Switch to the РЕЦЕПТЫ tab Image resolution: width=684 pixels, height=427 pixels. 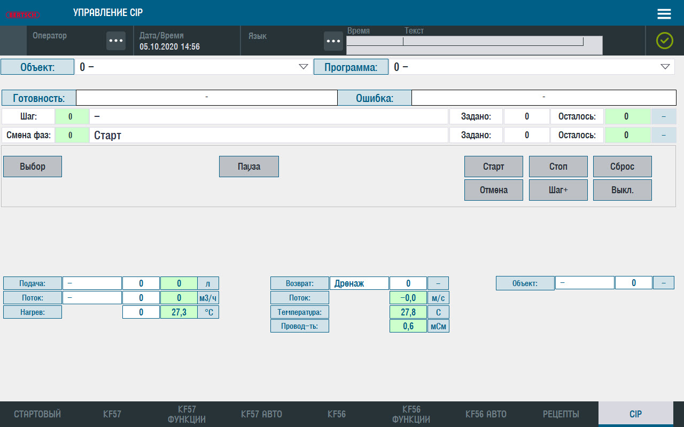tap(561, 414)
